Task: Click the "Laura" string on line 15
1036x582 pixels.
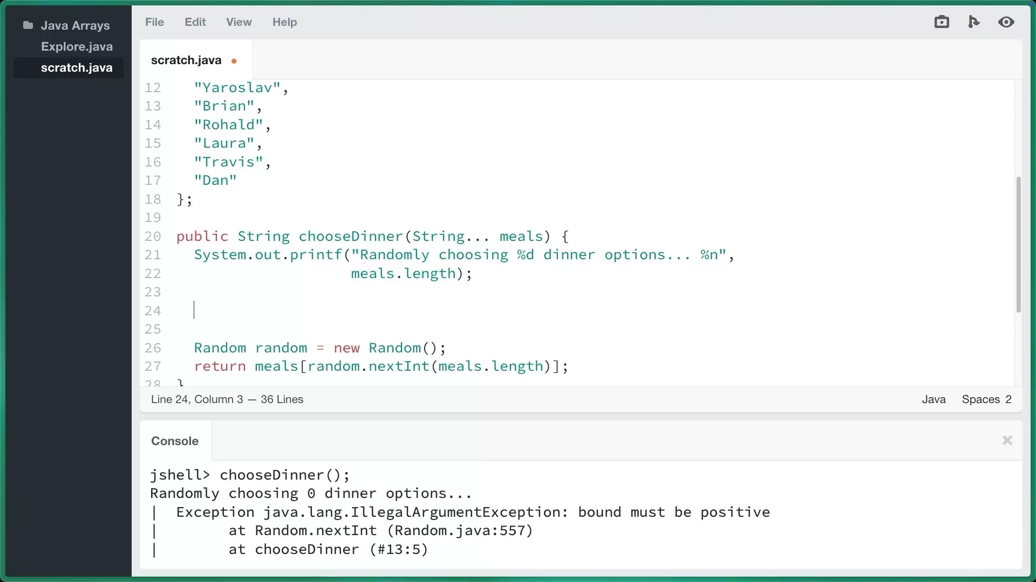Action: tap(224, 143)
